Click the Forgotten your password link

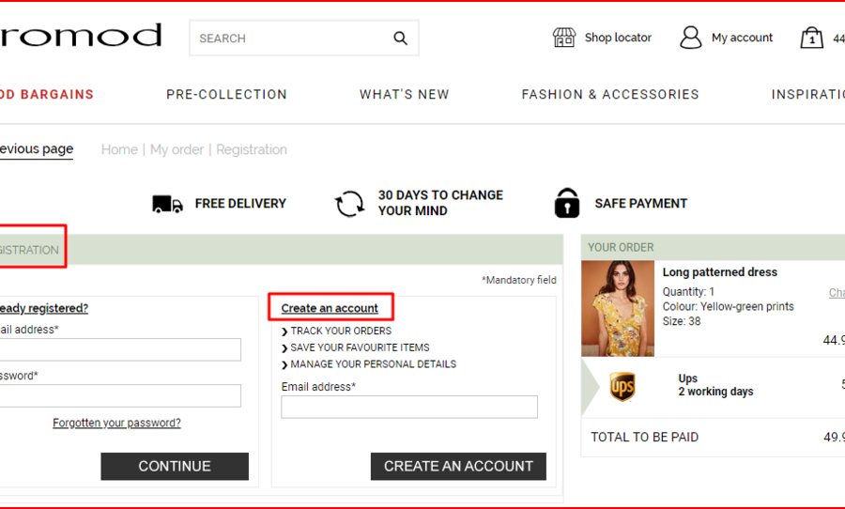(116, 424)
